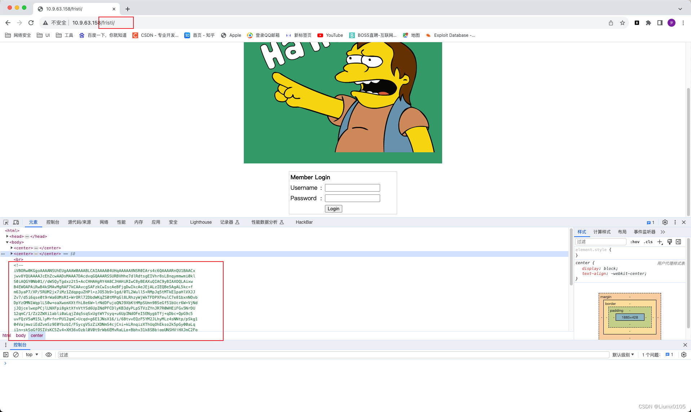Open the extensions puzzle icon

[648, 23]
